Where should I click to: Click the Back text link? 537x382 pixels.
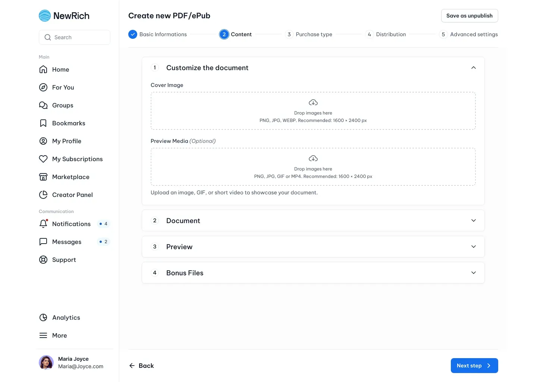click(146, 366)
